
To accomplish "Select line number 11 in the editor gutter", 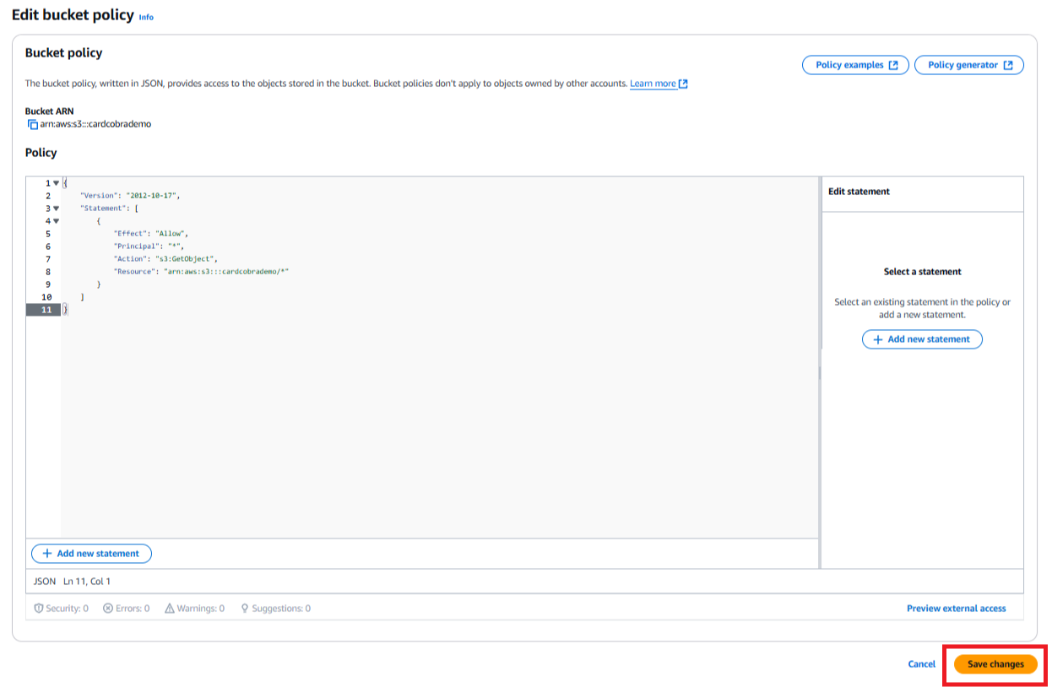I will pos(46,310).
